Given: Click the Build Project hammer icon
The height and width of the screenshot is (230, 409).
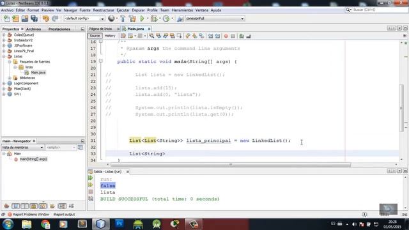Looking at the screenshot, I should 123,19.
